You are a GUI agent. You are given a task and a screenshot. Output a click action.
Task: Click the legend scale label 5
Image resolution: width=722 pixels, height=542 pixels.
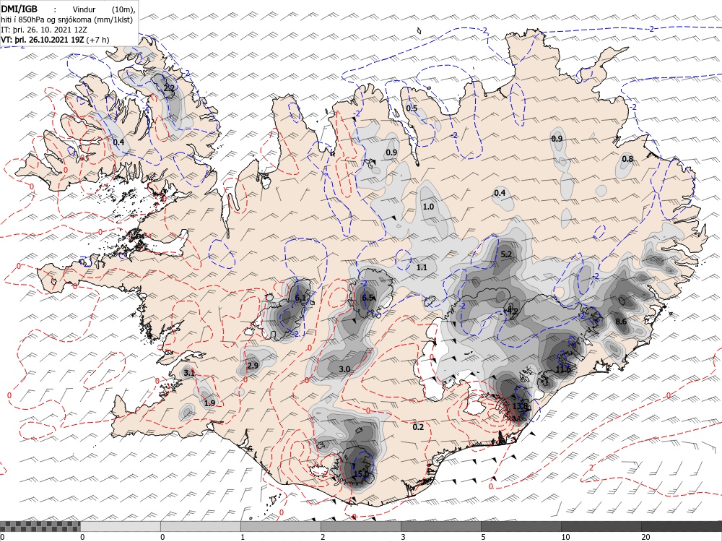(x=483, y=537)
